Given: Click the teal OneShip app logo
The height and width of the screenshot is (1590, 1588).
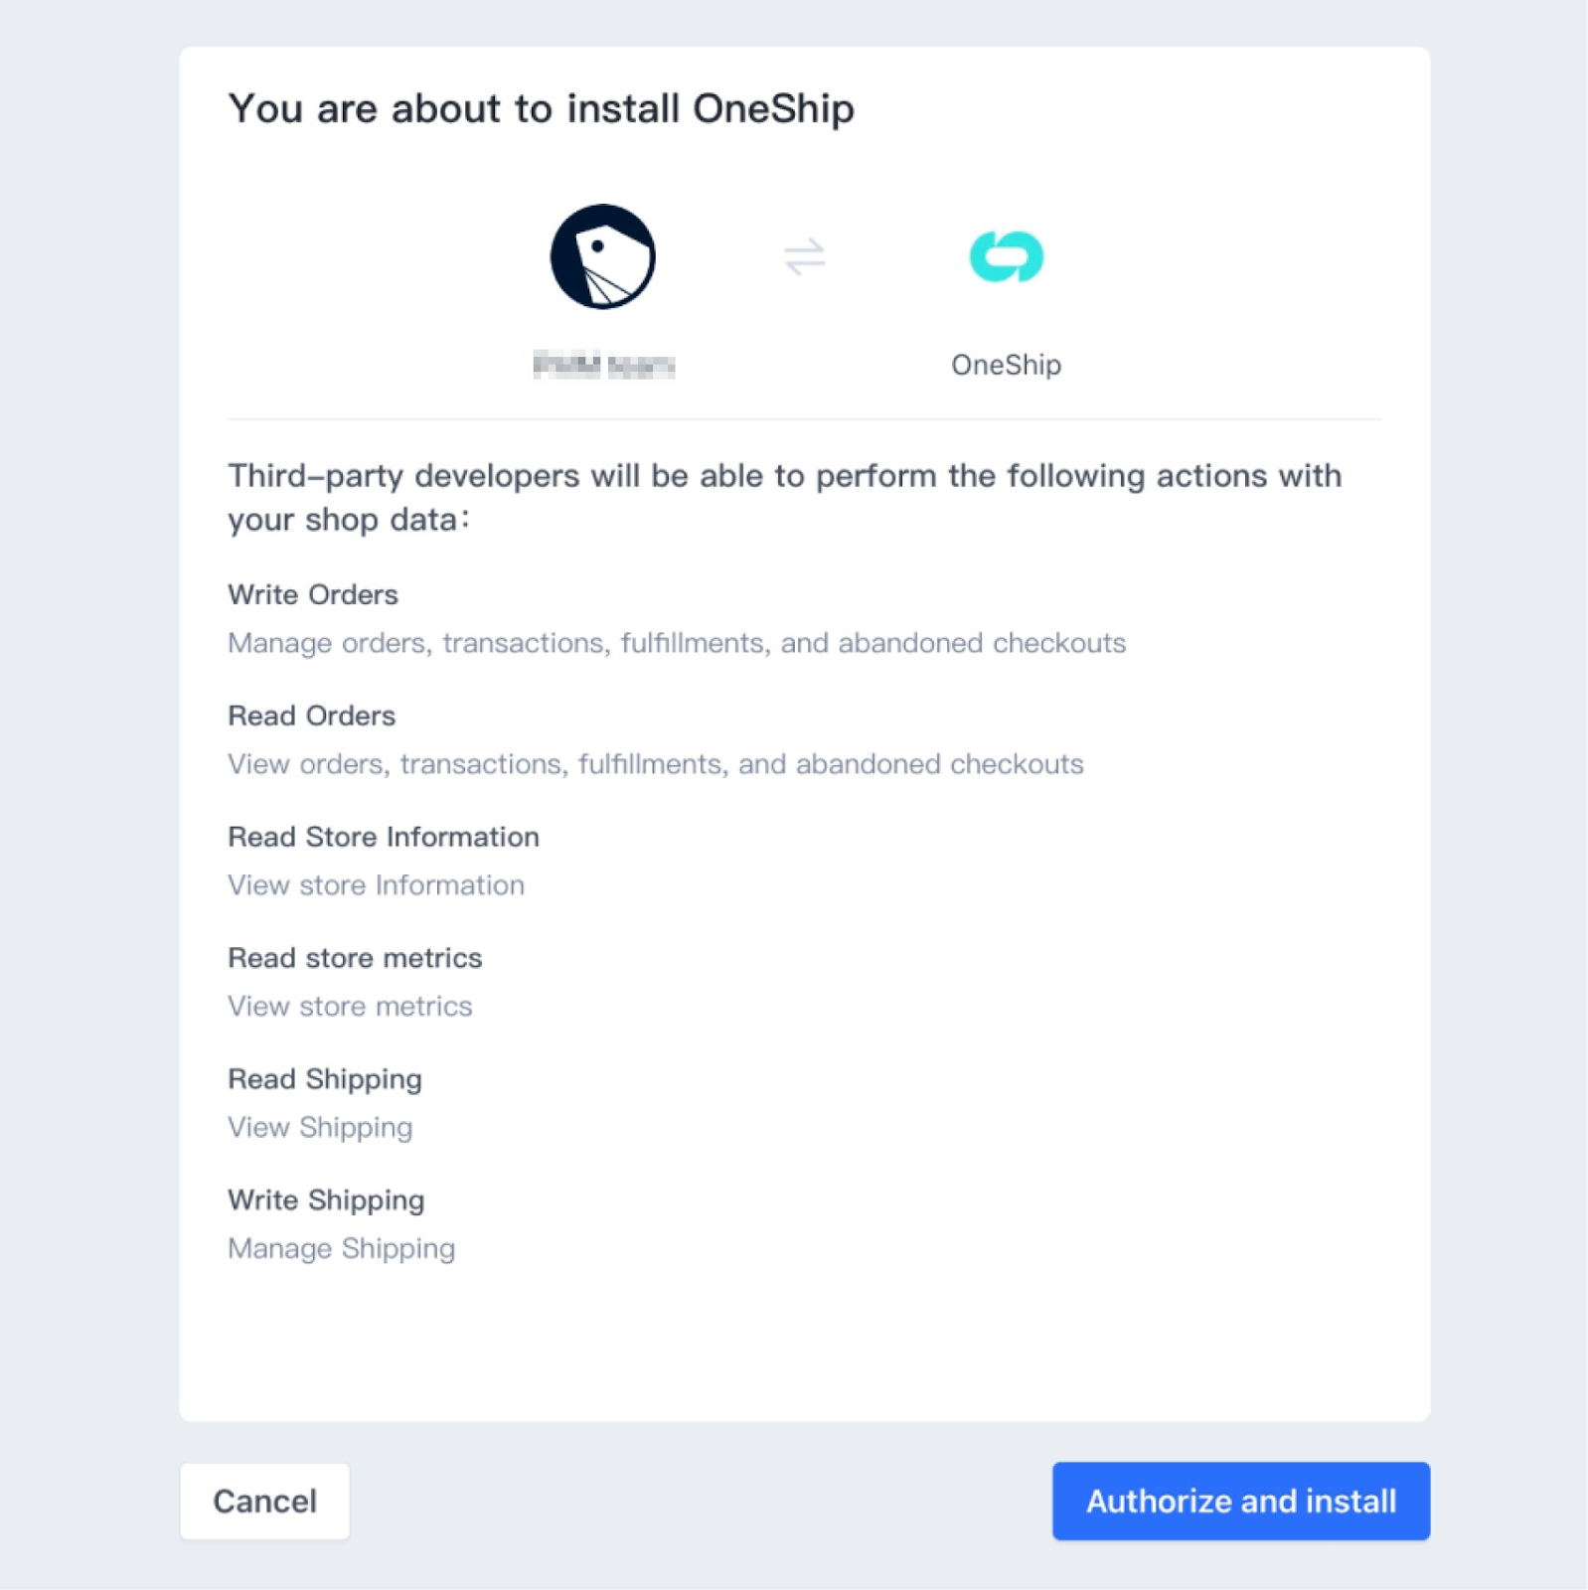Looking at the screenshot, I should pos(1006,256).
